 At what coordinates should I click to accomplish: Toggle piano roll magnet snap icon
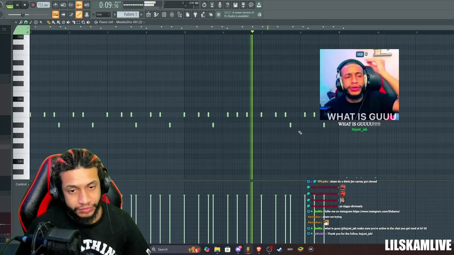pyautogui.click(x=26, y=22)
